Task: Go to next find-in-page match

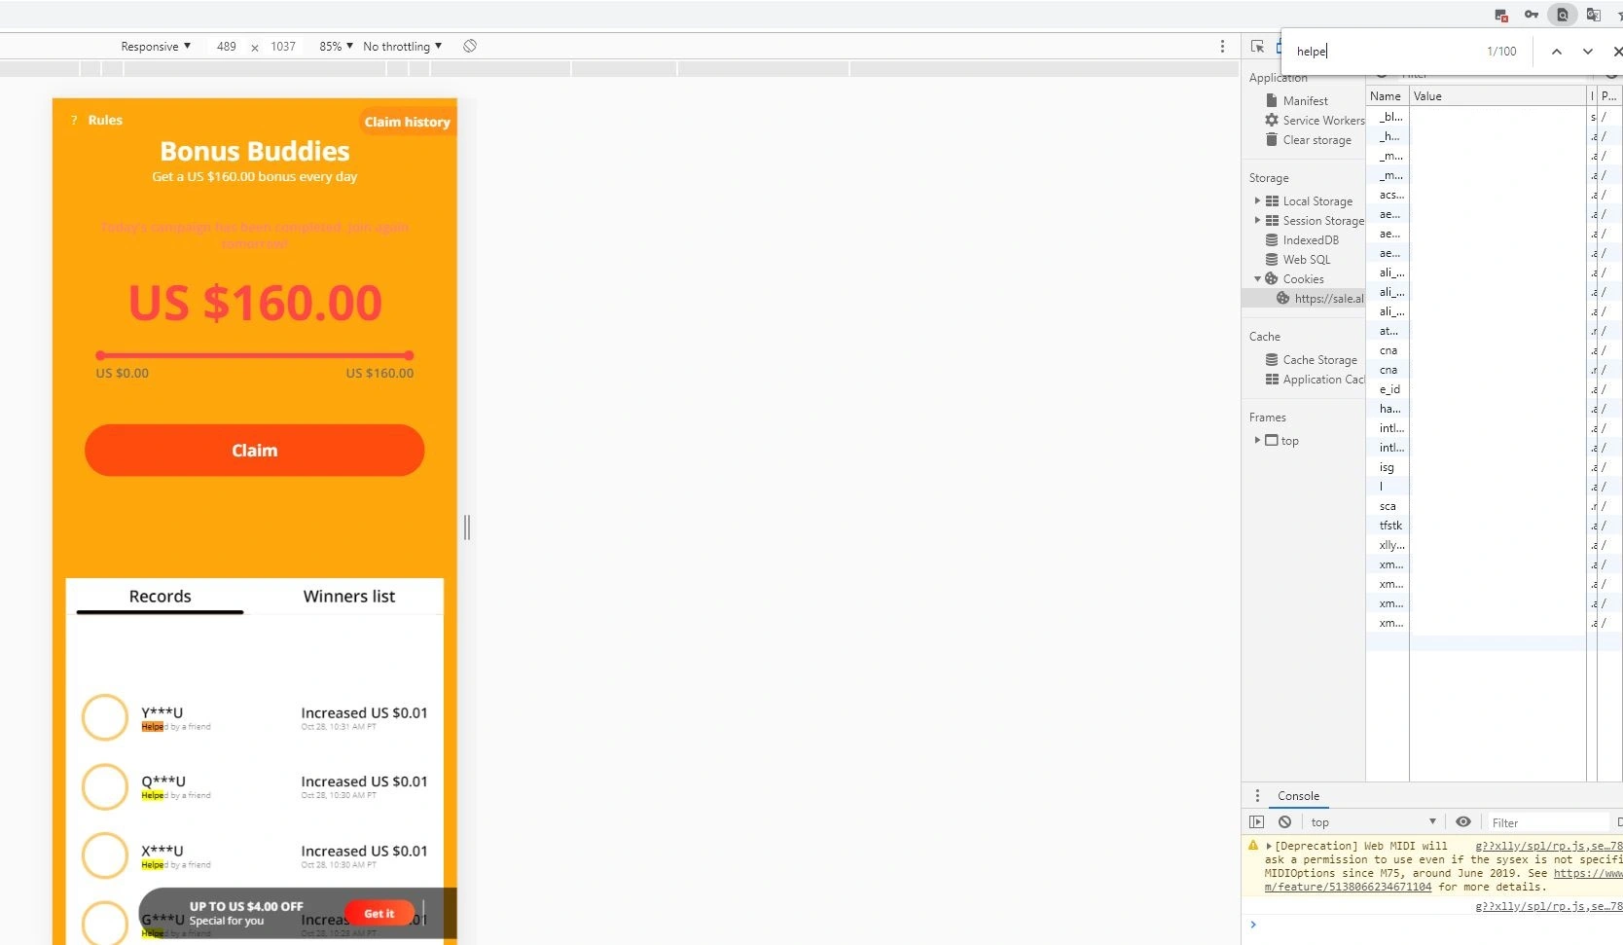Action: pos(1588,52)
